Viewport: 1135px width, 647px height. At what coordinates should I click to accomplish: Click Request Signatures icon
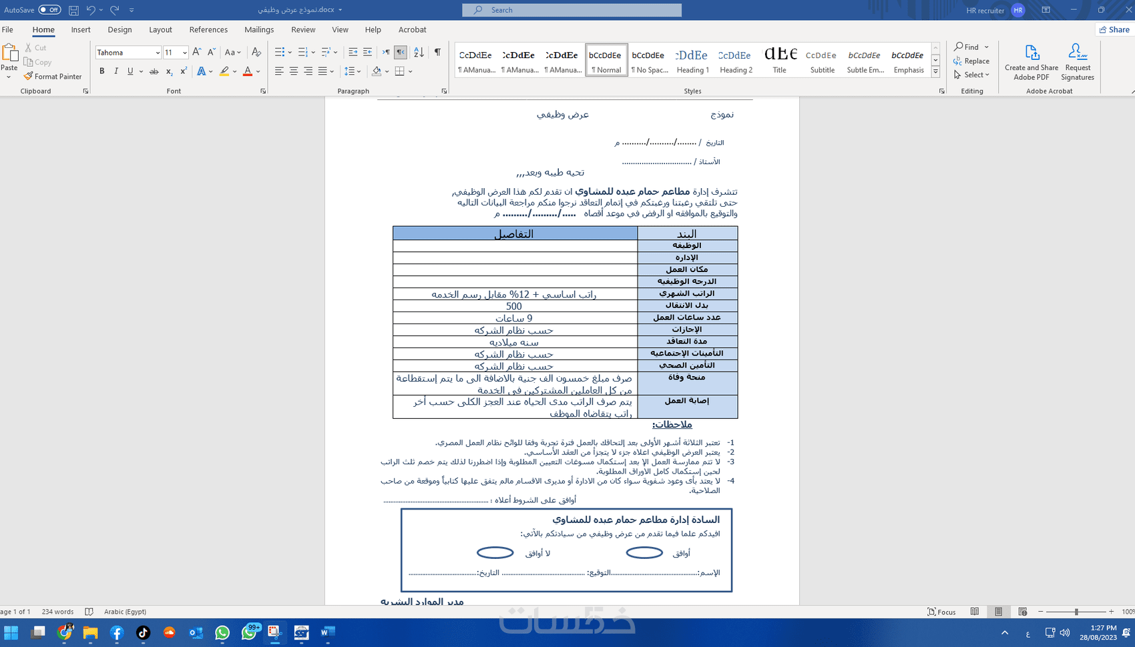(1078, 63)
